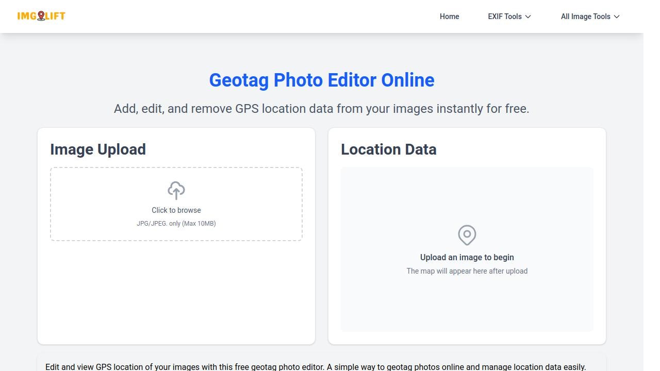Click the "Location Data" heading
The width and height of the screenshot is (660, 371).
[x=389, y=149]
